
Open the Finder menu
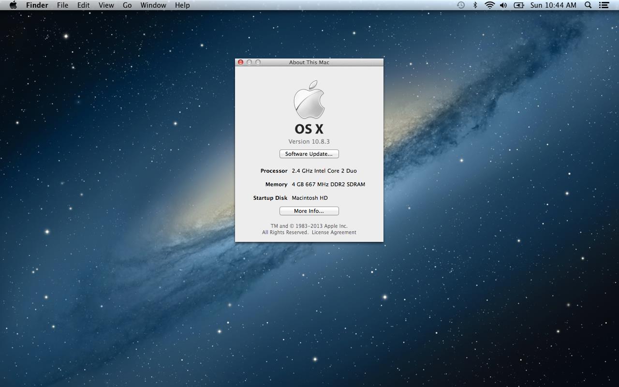point(37,5)
